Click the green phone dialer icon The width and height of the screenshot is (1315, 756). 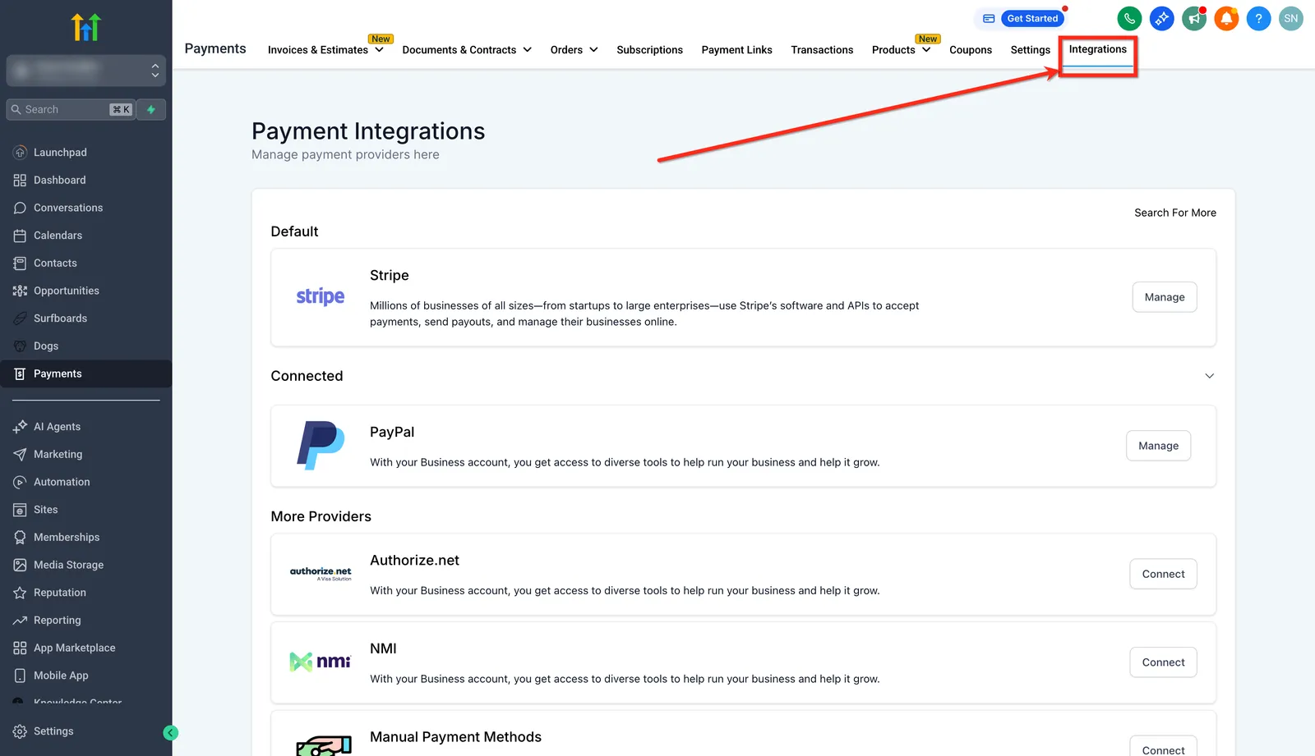pyautogui.click(x=1129, y=18)
